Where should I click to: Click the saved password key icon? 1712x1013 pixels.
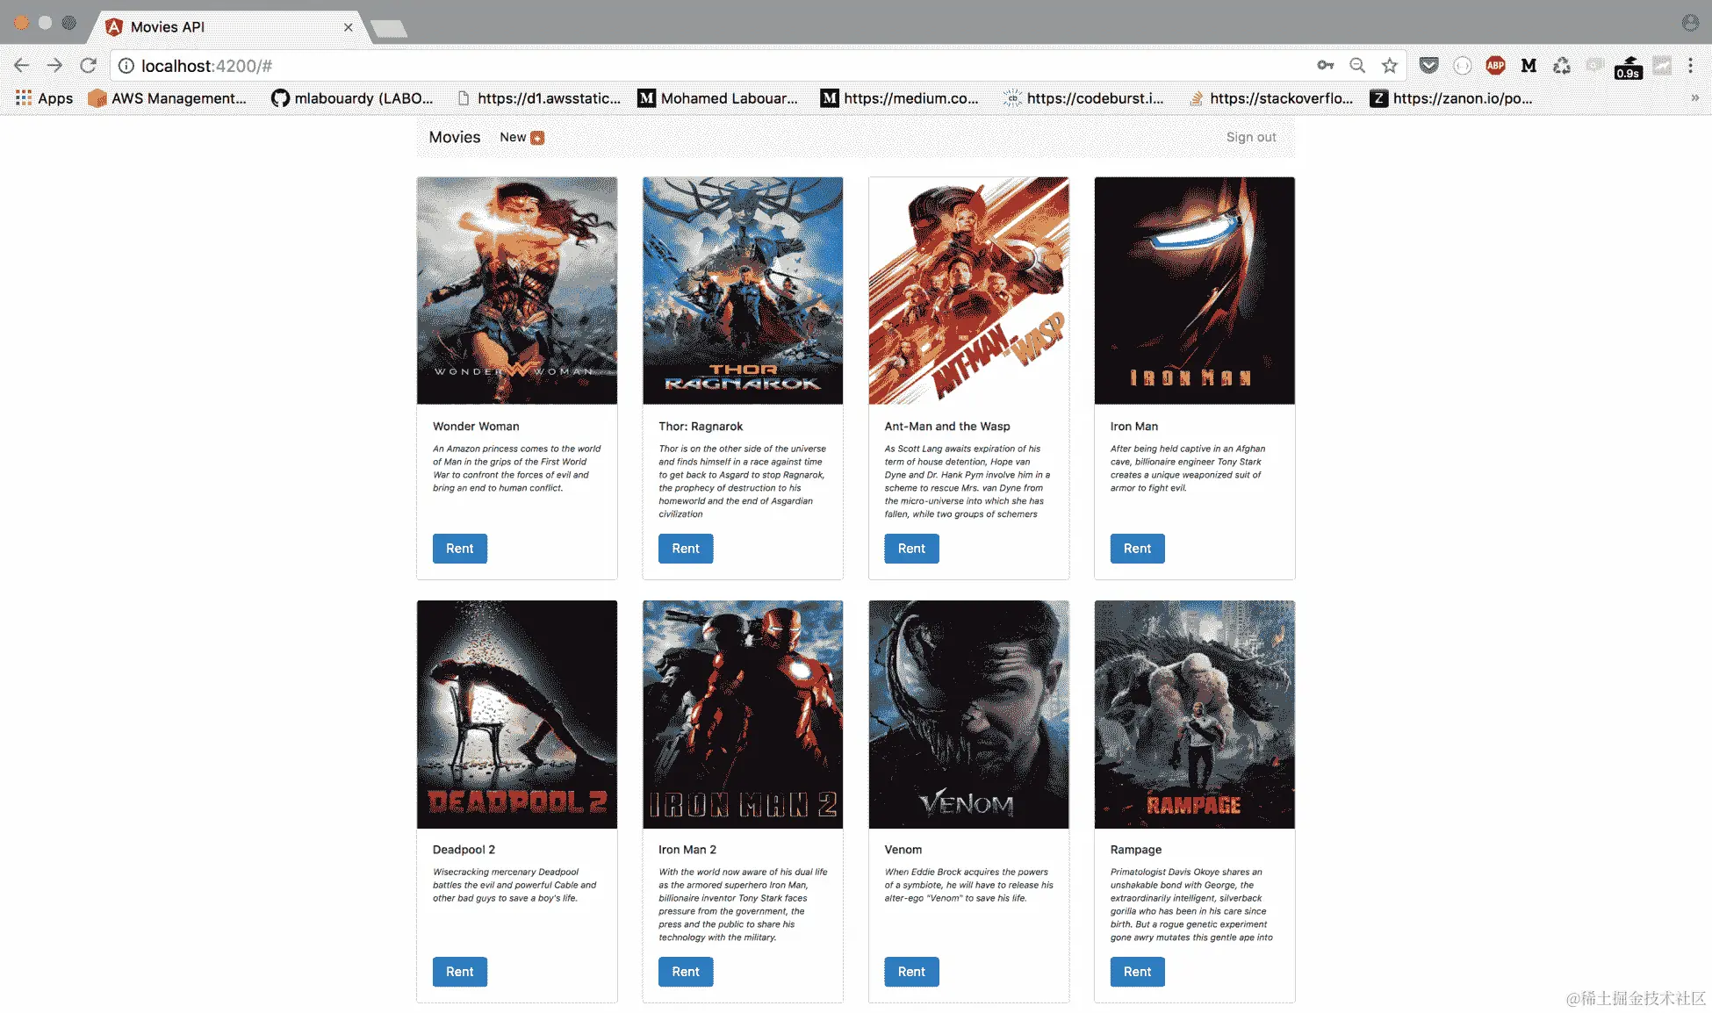[x=1325, y=66]
